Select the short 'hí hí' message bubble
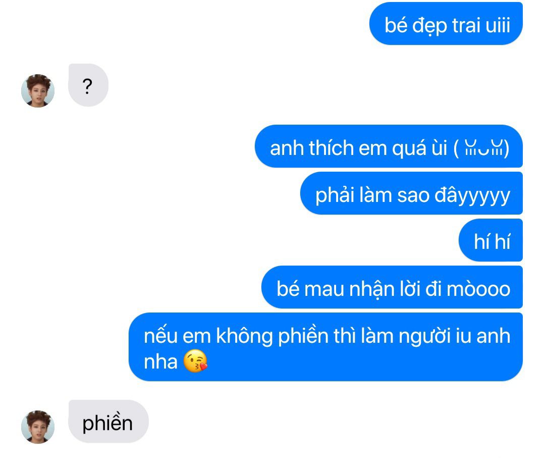This screenshot has height=458, width=545. click(x=491, y=240)
